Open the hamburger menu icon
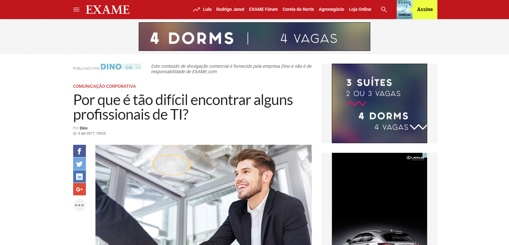This screenshot has width=509, height=245. pos(76,10)
